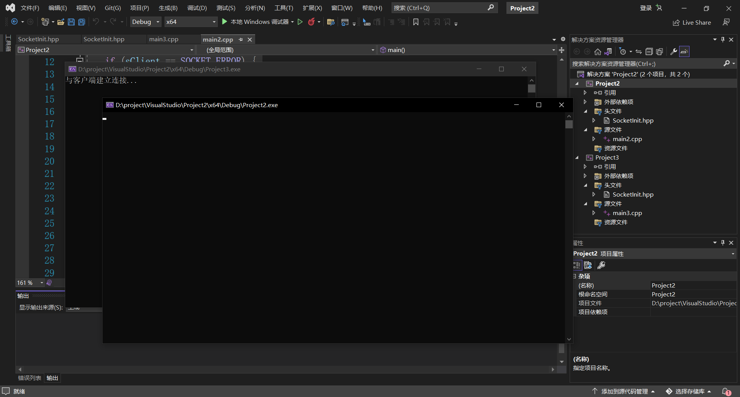
Task: Collapse all nodes in Solution Explorer toolbar
Action: (649, 52)
